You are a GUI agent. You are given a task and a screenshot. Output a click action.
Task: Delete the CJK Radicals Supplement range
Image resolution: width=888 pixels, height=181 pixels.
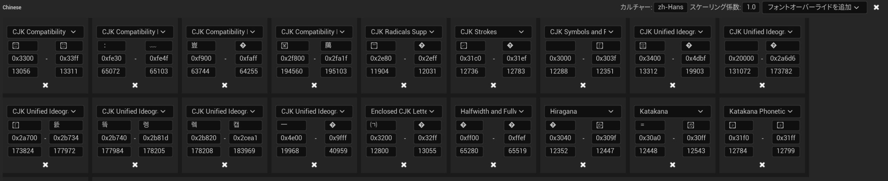pyautogui.click(x=404, y=85)
